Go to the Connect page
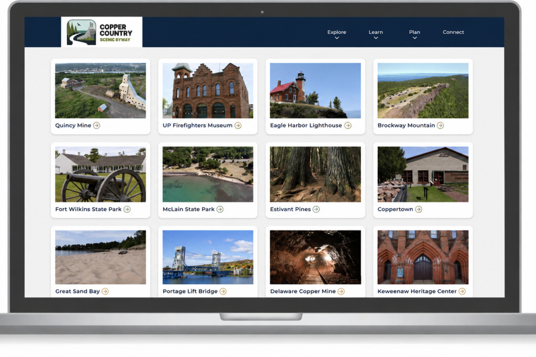 tap(453, 32)
